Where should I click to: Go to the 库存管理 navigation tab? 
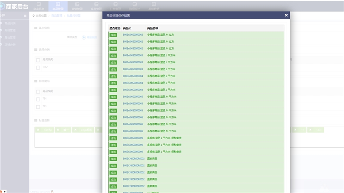pos(96,6)
